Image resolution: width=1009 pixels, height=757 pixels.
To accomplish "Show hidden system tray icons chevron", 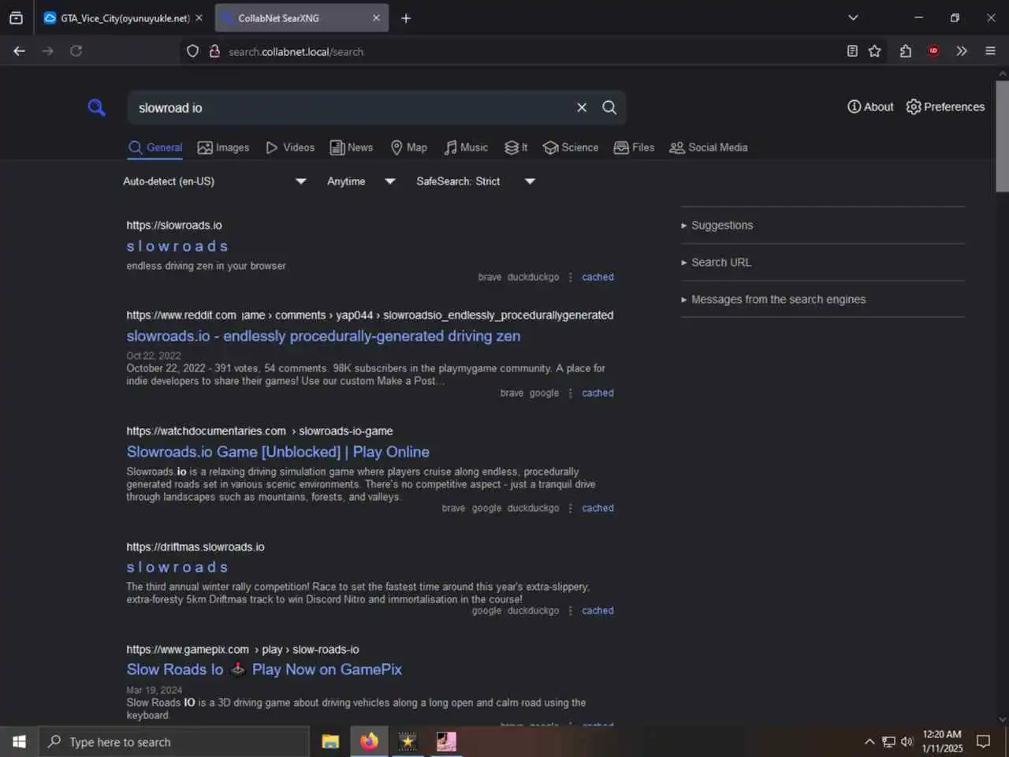I will click(869, 742).
